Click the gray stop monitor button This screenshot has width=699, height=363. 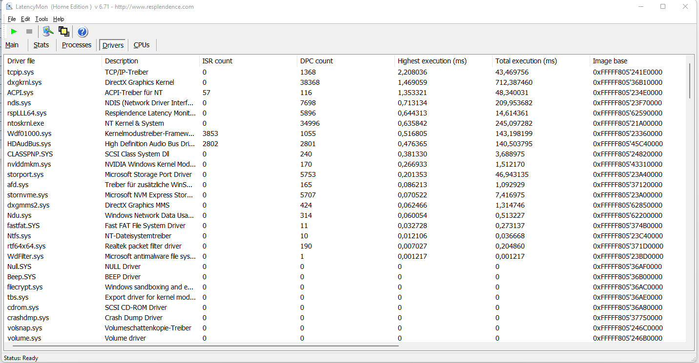(29, 32)
